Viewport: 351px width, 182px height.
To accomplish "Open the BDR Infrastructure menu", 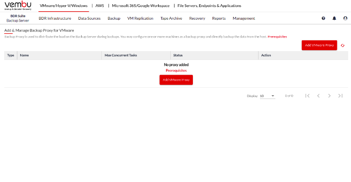I will point(55,18).
